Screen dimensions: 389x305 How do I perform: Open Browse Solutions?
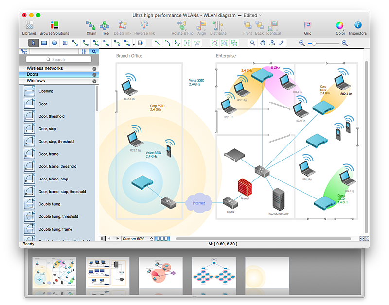54,28
